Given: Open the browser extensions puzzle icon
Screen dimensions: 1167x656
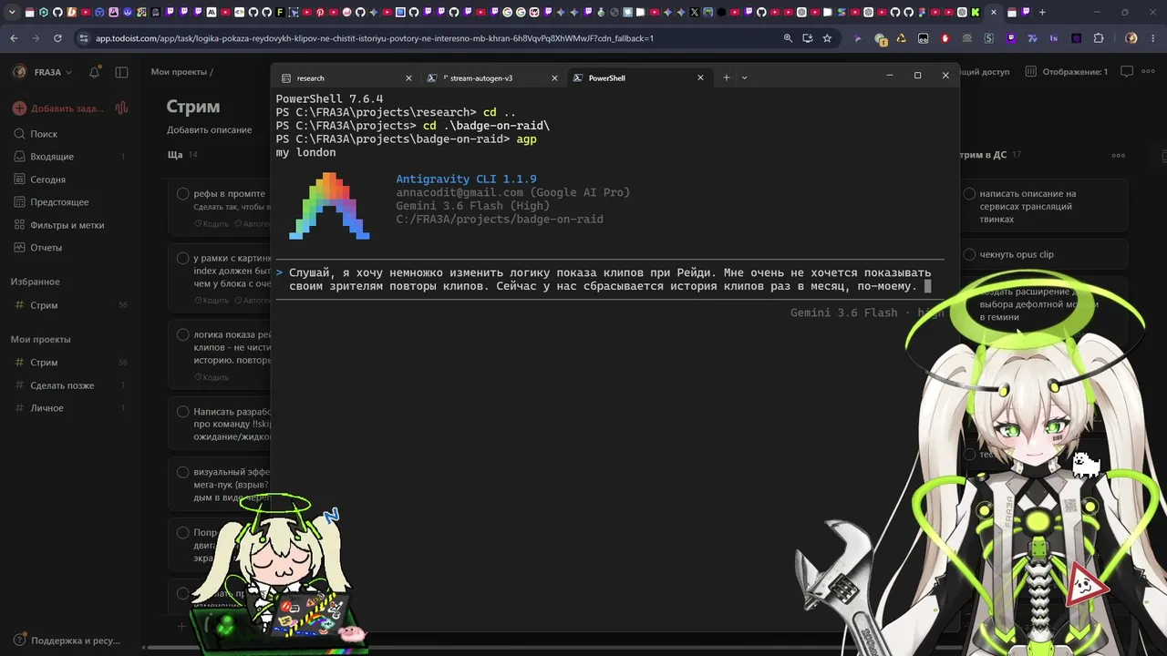Looking at the screenshot, I should [1099, 38].
